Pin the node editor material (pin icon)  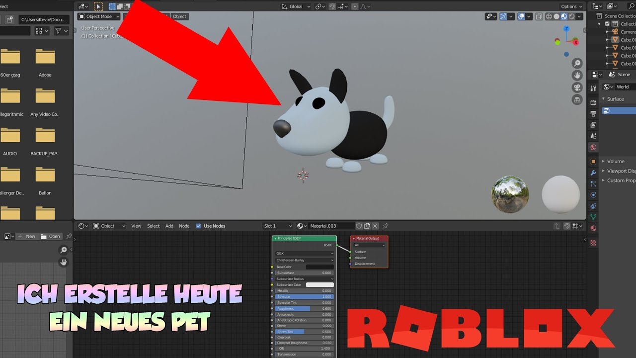386,226
